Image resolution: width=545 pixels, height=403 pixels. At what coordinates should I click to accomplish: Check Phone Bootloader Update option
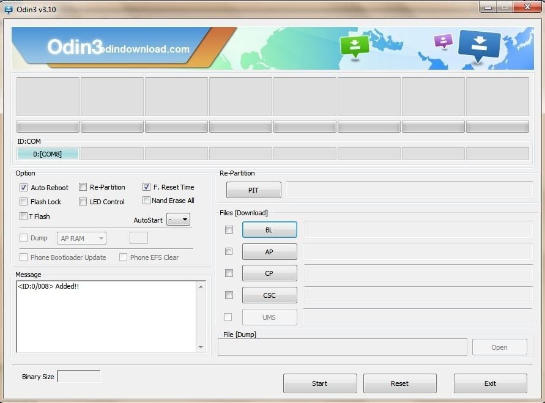tap(23, 257)
